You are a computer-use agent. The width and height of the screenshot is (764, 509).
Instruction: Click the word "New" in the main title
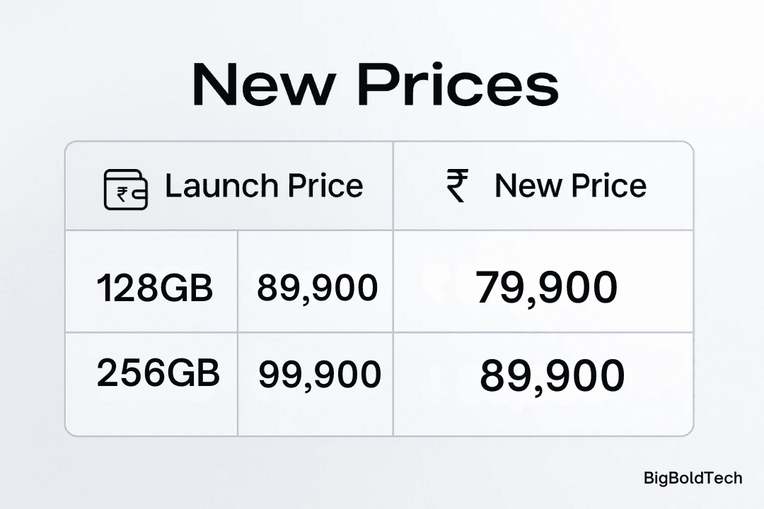coord(263,85)
